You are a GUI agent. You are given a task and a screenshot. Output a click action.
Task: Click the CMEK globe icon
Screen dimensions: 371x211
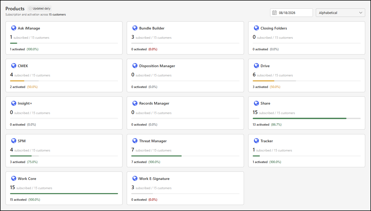coord(14,66)
